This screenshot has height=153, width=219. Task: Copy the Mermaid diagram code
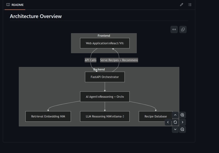click(183, 29)
